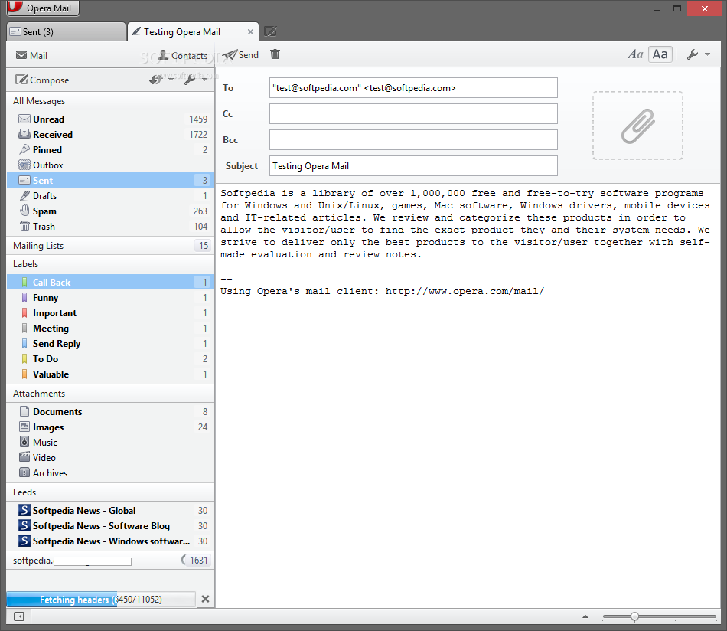Image resolution: width=727 pixels, height=631 pixels.
Task: Show Video attachments
Action: [x=110, y=457]
